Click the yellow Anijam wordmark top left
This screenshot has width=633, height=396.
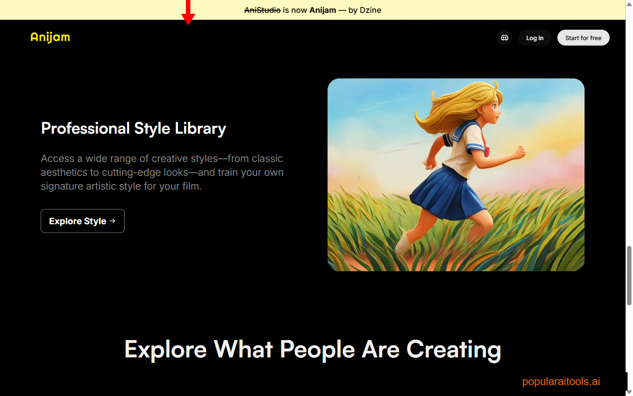click(x=50, y=37)
